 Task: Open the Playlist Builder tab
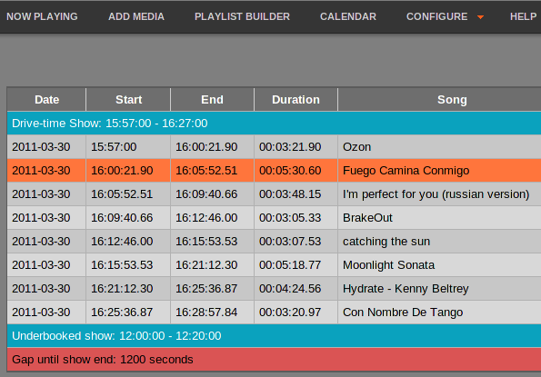242,16
